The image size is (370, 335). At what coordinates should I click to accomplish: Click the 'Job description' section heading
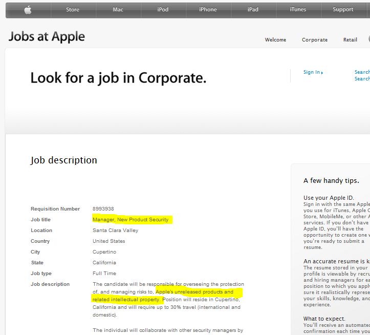tap(64, 160)
